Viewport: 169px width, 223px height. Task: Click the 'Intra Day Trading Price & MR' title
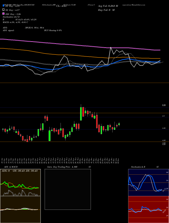[62, 167]
